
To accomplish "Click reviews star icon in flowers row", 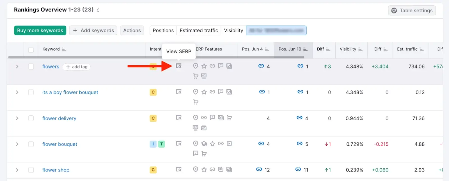I will point(204,66).
